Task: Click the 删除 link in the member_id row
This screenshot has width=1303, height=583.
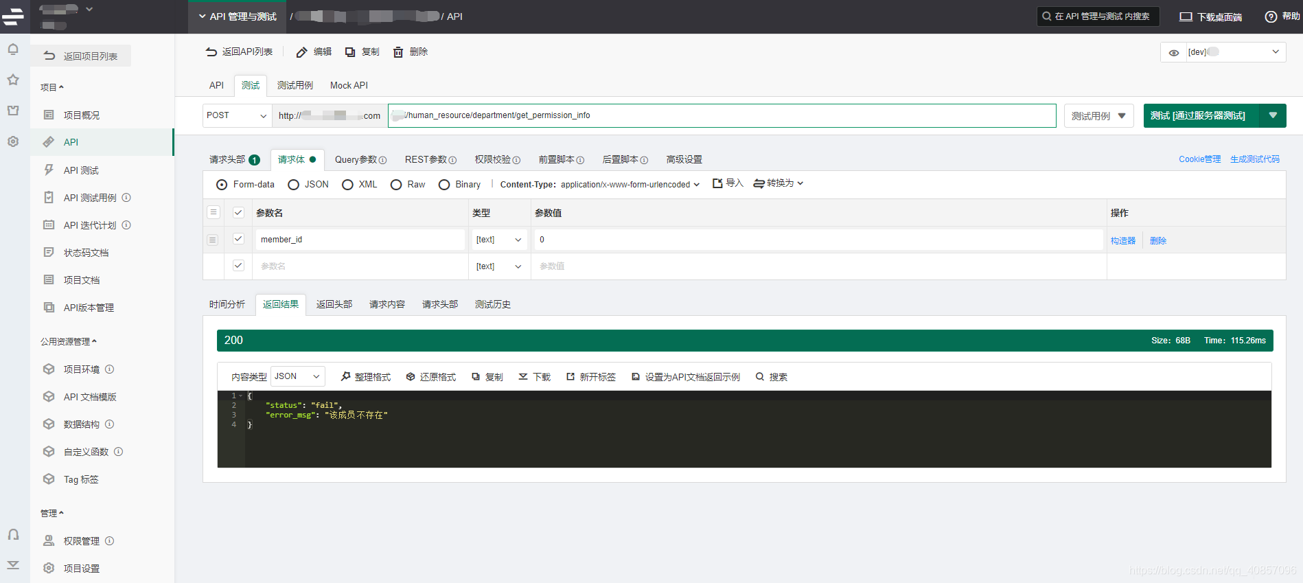Action: pos(1158,241)
